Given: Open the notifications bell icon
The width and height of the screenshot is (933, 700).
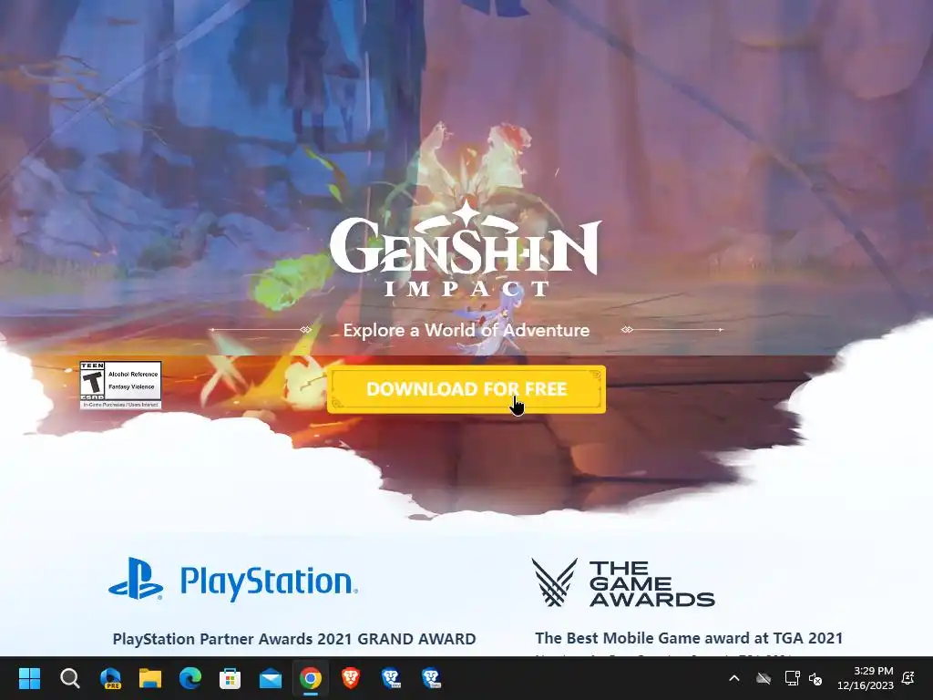Looking at the screenshot, I should 908,678.
